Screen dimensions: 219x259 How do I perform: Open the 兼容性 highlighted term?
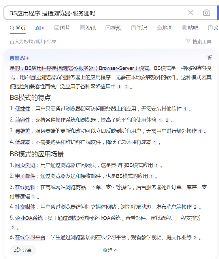[23, 120]
